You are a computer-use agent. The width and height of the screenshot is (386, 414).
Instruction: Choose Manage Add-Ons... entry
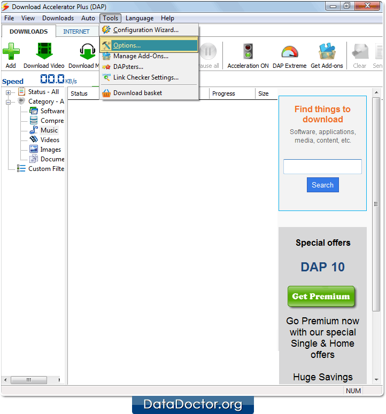point(149,56)
